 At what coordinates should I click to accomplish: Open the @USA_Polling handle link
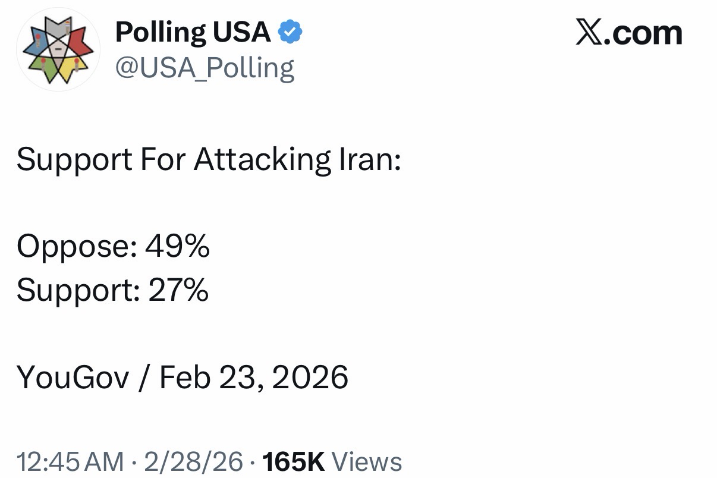[204, 68]
